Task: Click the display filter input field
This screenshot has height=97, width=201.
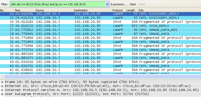Action: pyautogui.click(x=58, y=4)
